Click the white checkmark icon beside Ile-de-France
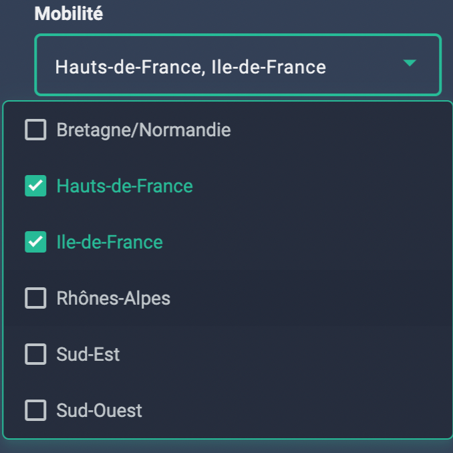This screenshot has height=453, width=453. (35, 242)
